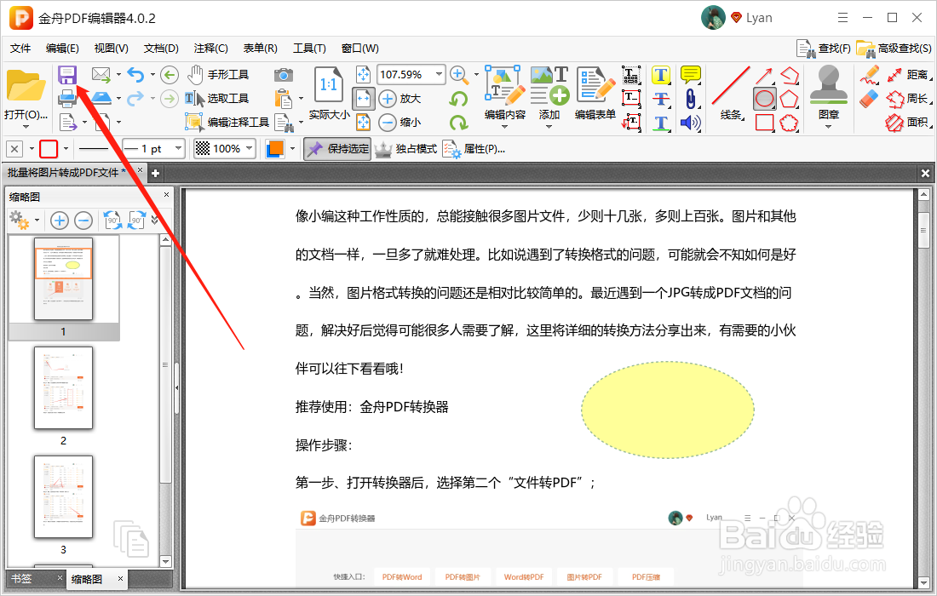Click the zoom in button labeled 放大

400,99
